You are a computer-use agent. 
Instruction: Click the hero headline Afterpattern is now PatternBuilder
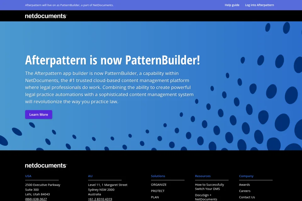coord(113,60)
